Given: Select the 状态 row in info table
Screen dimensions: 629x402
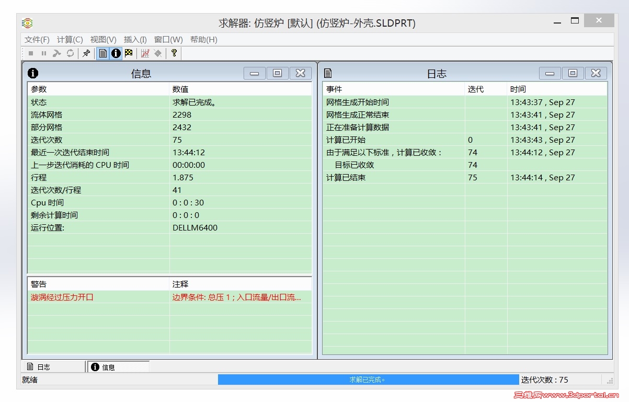Looking at the screenshot, I should tap(169, 102).
